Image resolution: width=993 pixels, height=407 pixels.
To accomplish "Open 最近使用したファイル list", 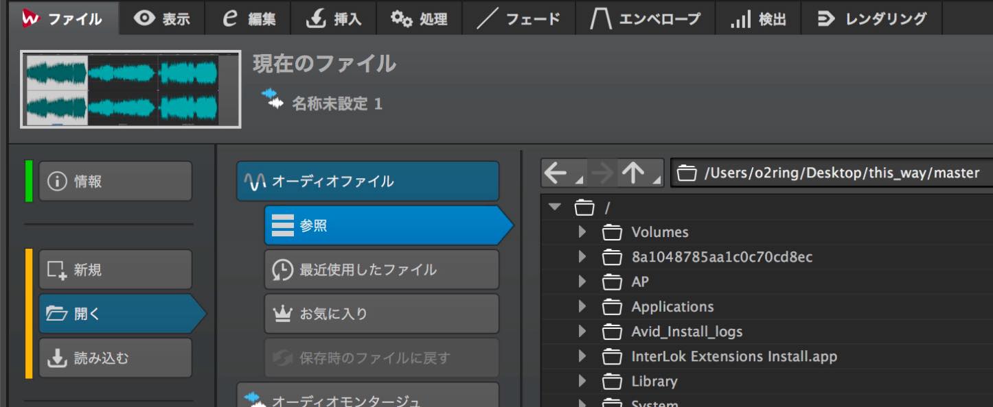I will coord(382,269).
